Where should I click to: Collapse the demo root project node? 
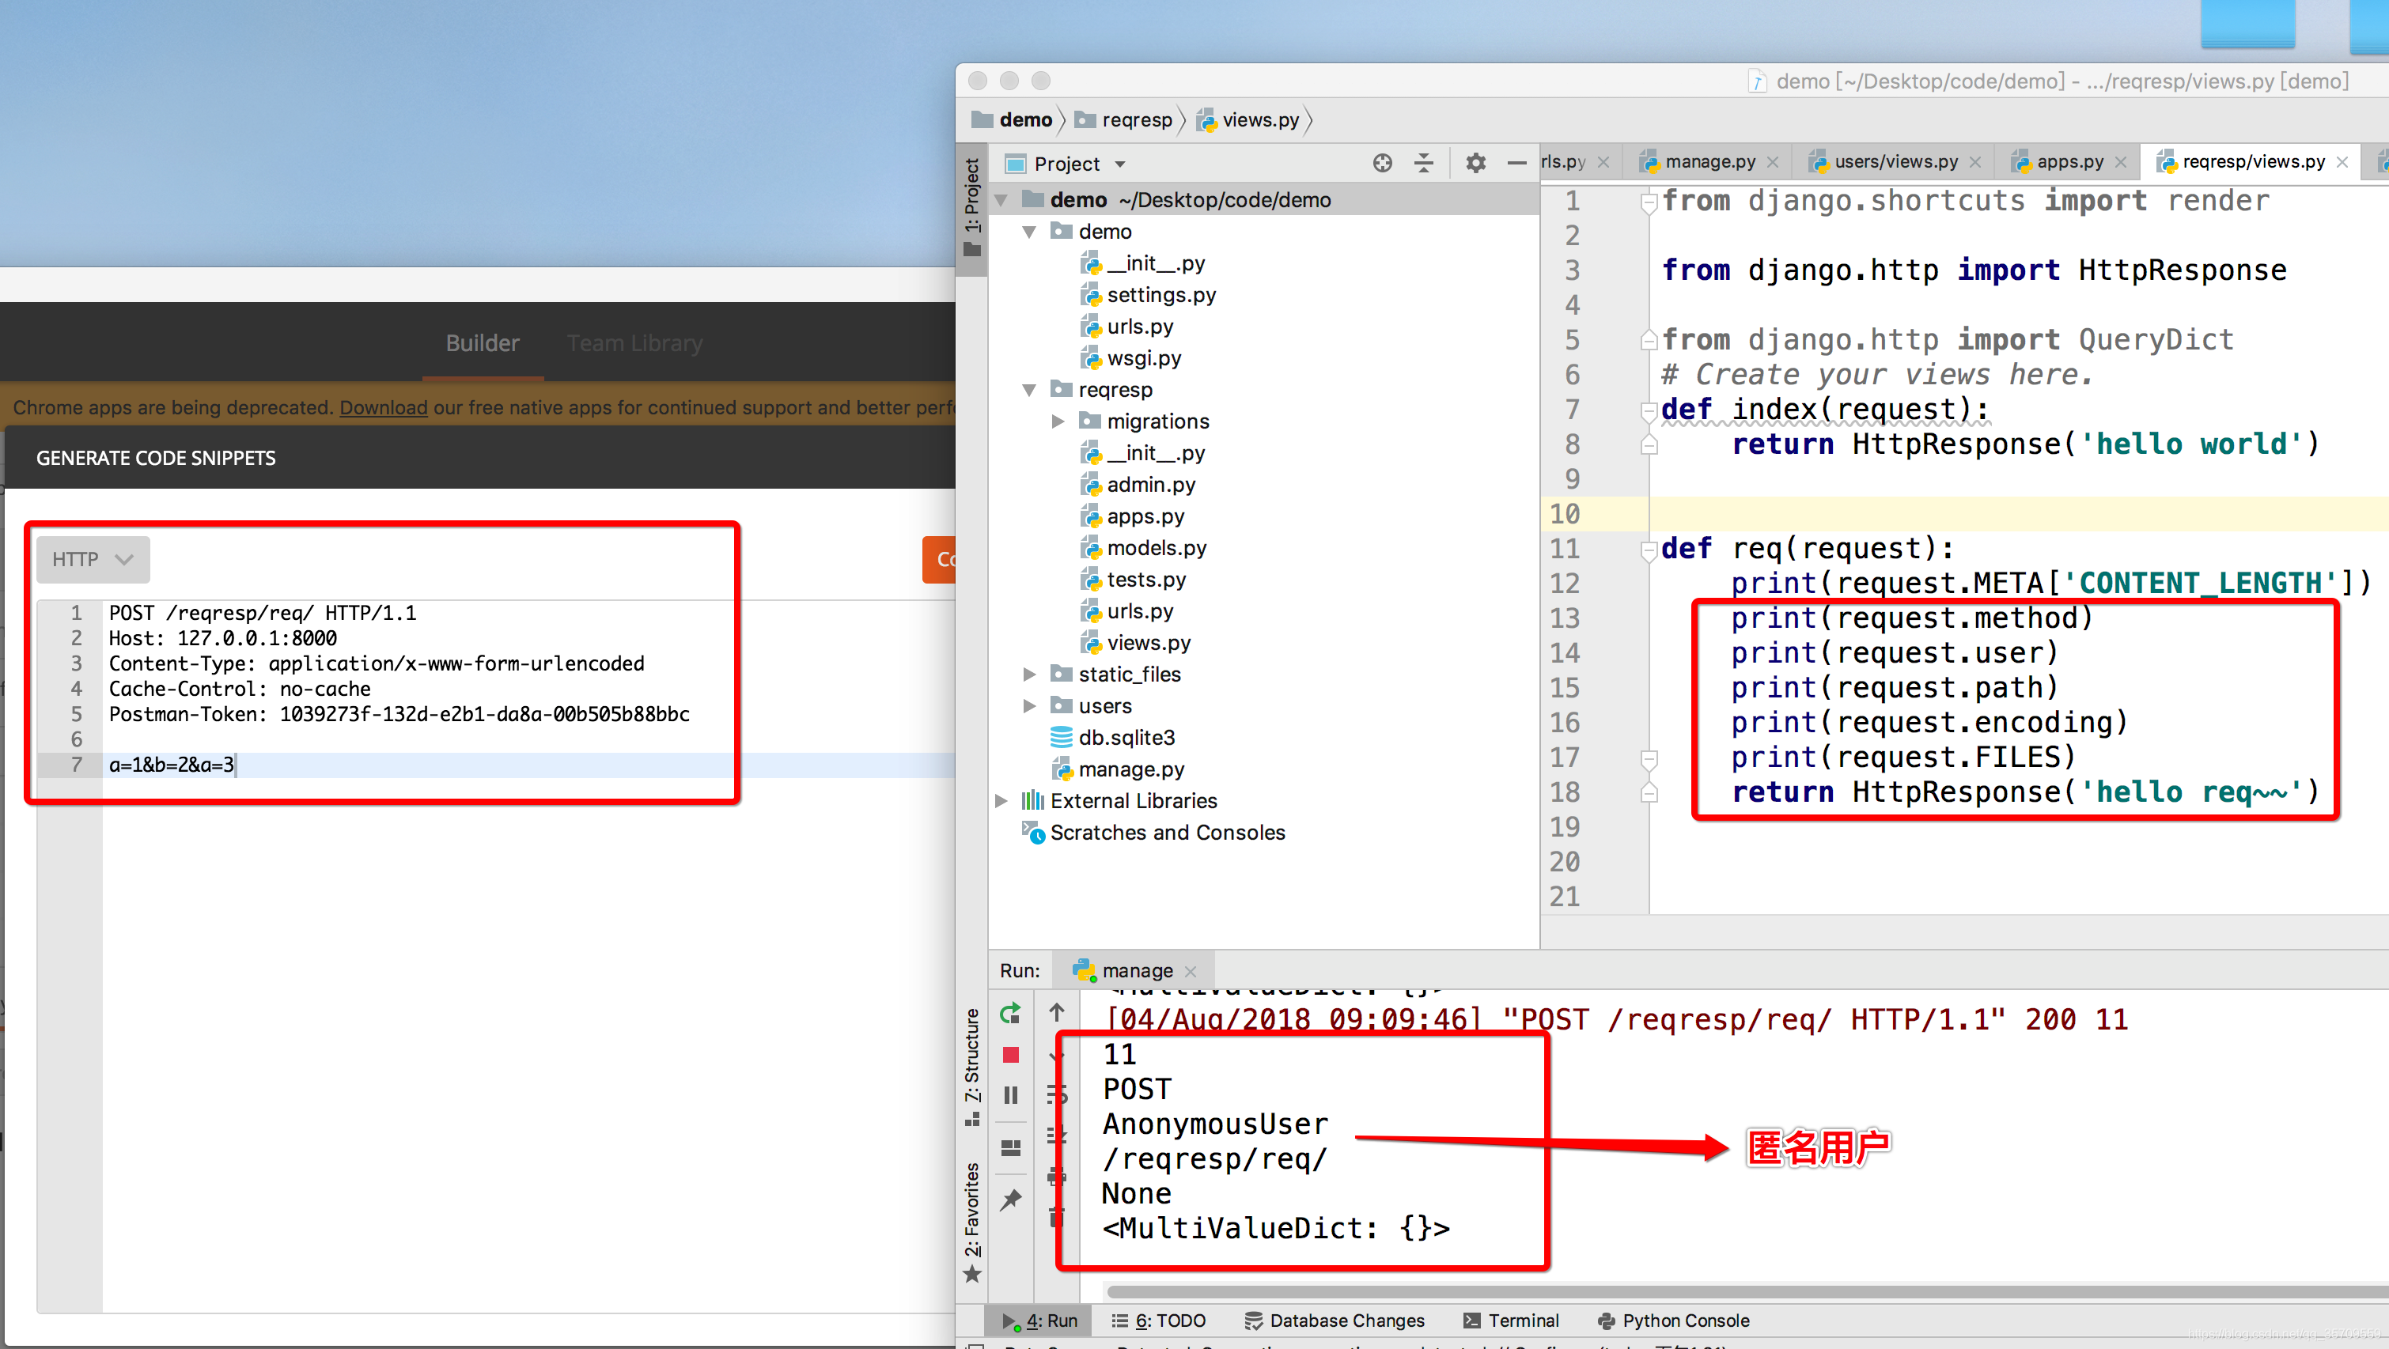1001,200
